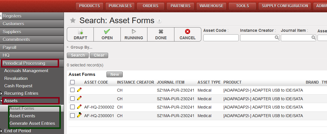Viewport: 327px width, 134px height.
Task: Filter by Done status
Action: 161,34
